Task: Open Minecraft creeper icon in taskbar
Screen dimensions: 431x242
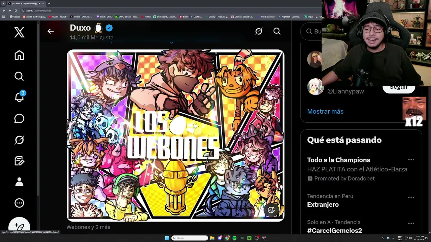Action: [249, 238]
